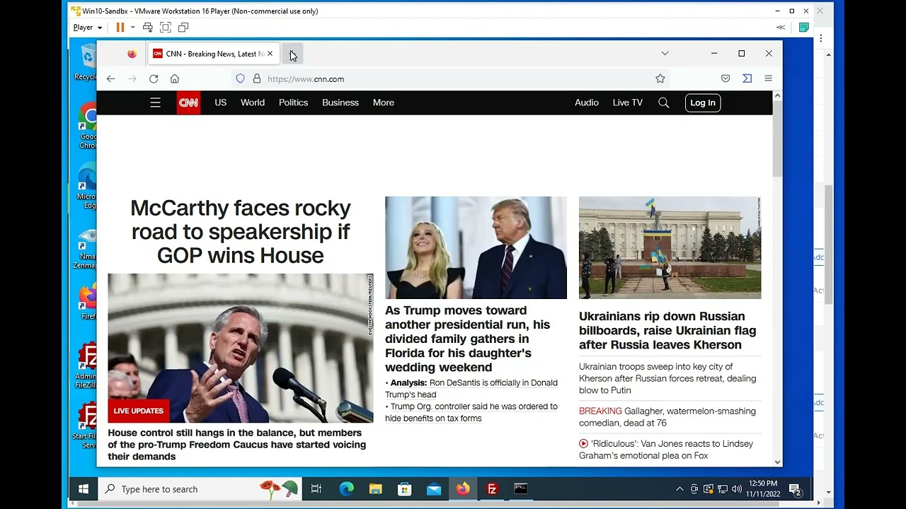Enter VMware full screen mode
The image size is (906, 509).
[x=166, y=28]
